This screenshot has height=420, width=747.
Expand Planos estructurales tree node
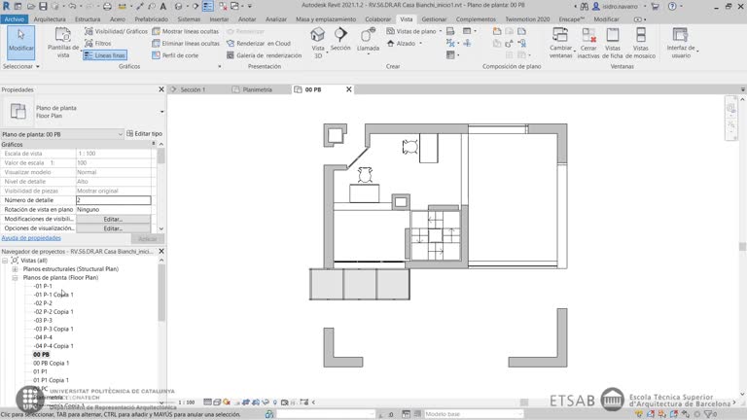click(16, 268)
